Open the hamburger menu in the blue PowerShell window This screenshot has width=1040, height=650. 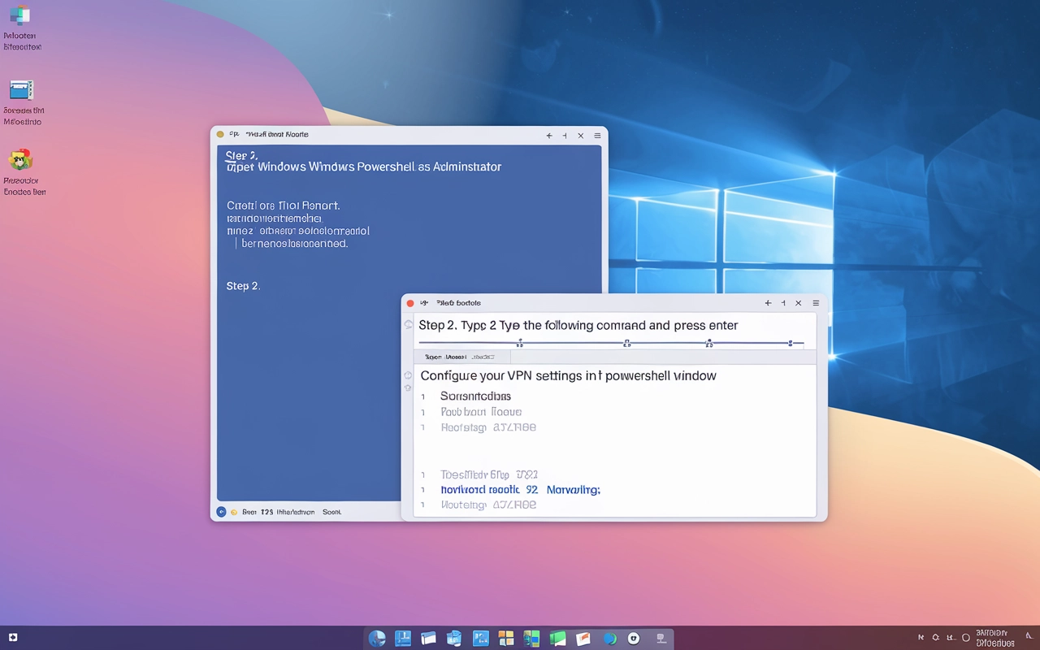point(597,136)
